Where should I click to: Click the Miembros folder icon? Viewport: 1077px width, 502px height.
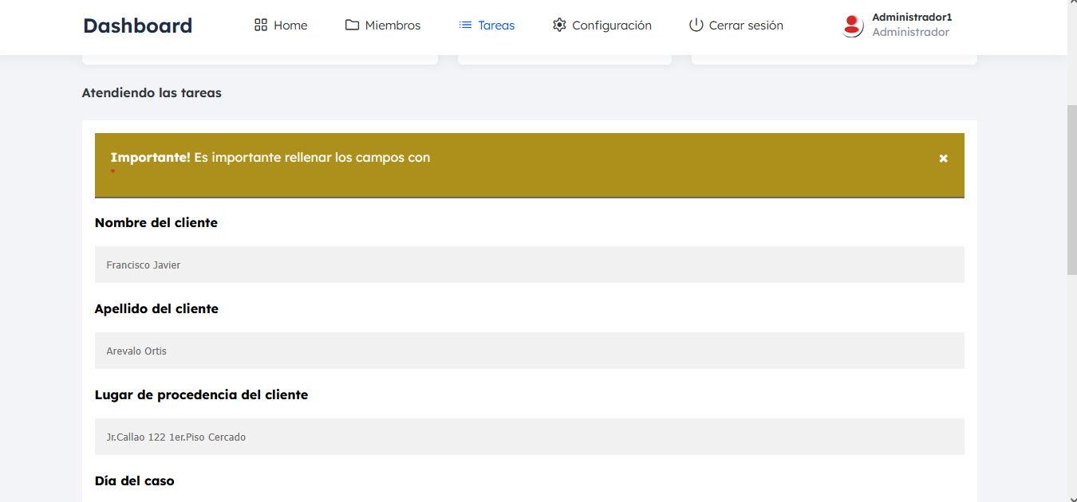click(352, 25)
